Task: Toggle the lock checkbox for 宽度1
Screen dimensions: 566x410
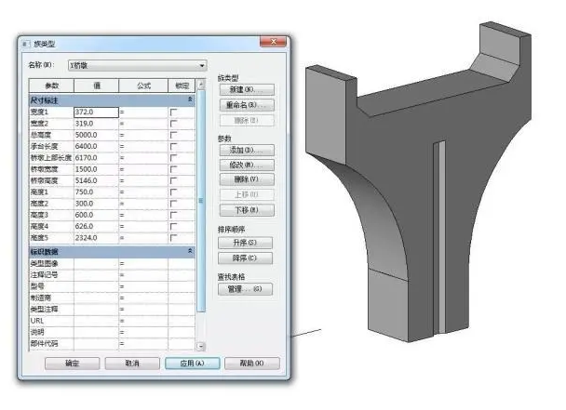Action: [x=174, y=112]
